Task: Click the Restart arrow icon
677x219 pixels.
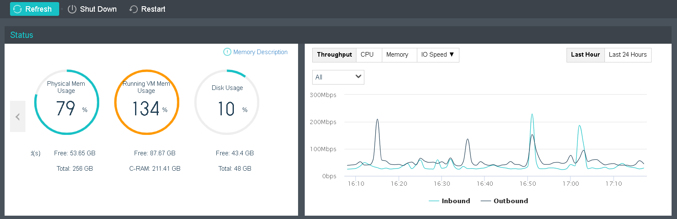Action: (133, 9)
